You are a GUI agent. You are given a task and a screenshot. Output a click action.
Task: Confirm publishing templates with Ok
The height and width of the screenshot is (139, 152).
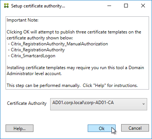click(101, 128)
